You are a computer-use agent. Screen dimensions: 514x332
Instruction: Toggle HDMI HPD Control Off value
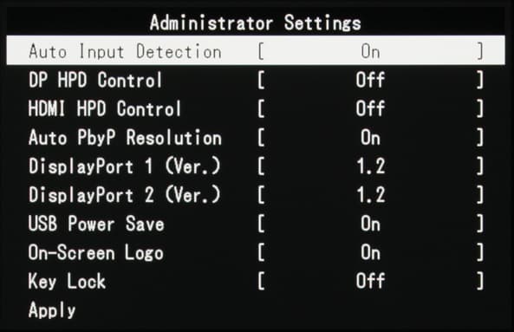tap(370, 109)
